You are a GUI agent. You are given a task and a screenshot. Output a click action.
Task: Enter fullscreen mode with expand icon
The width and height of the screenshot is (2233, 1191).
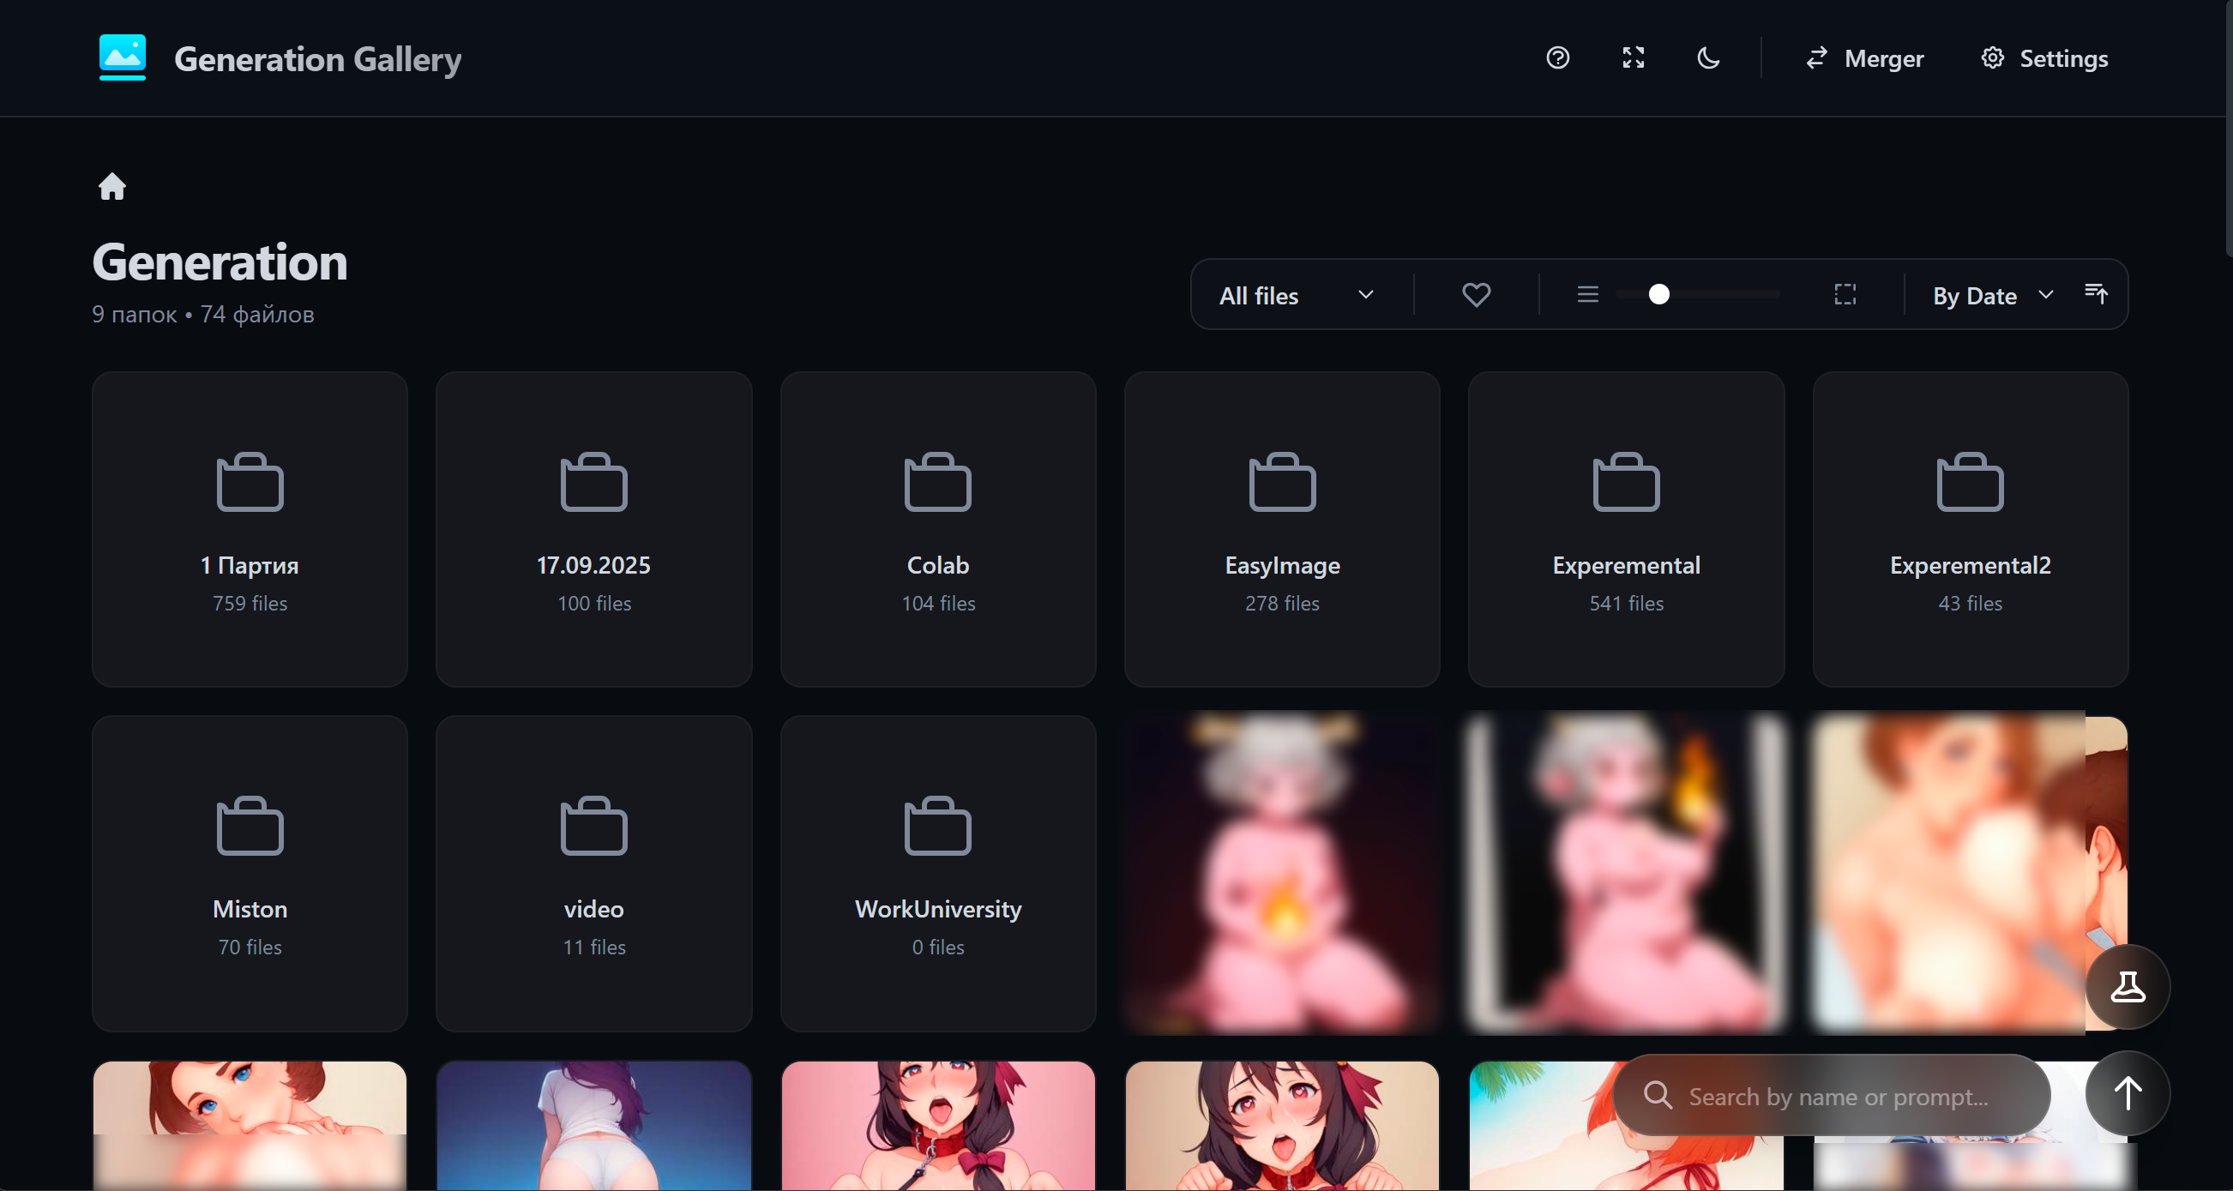point(1633,58)
